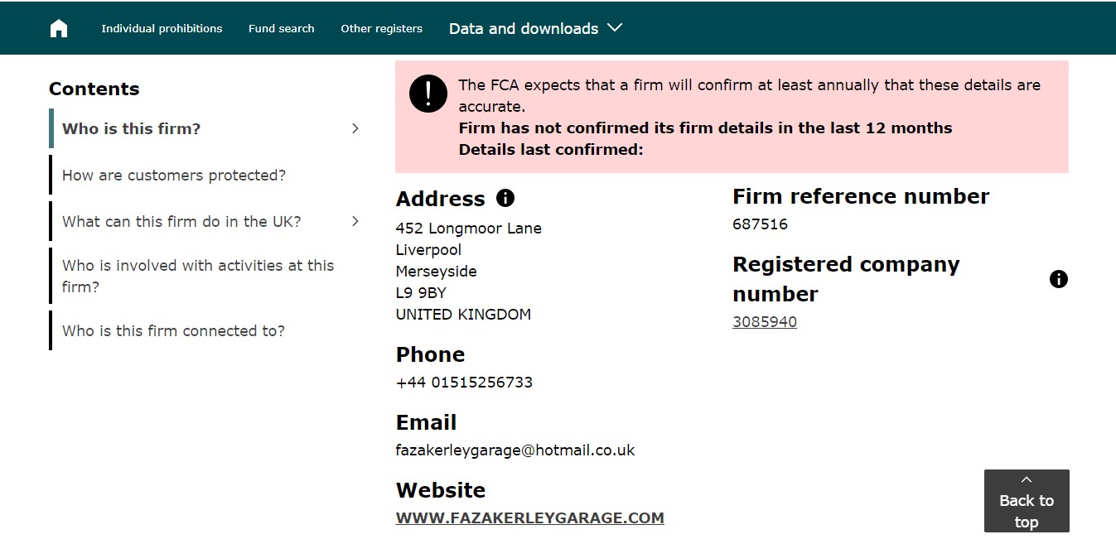Expand 'Who is this firm?' chevron

pyautogui.click(x=355, y=128)
